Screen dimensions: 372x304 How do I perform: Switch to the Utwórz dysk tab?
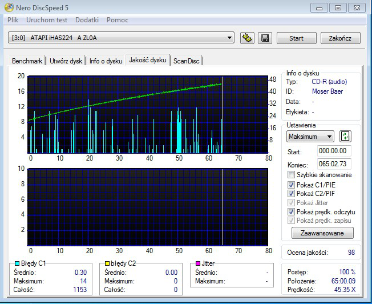[66, 61]
